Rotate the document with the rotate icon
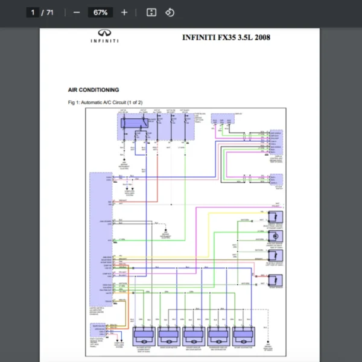362x362 pixels. (170, 13)
